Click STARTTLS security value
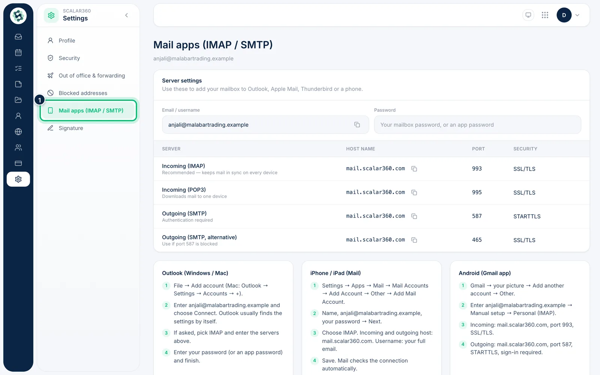 527,216
